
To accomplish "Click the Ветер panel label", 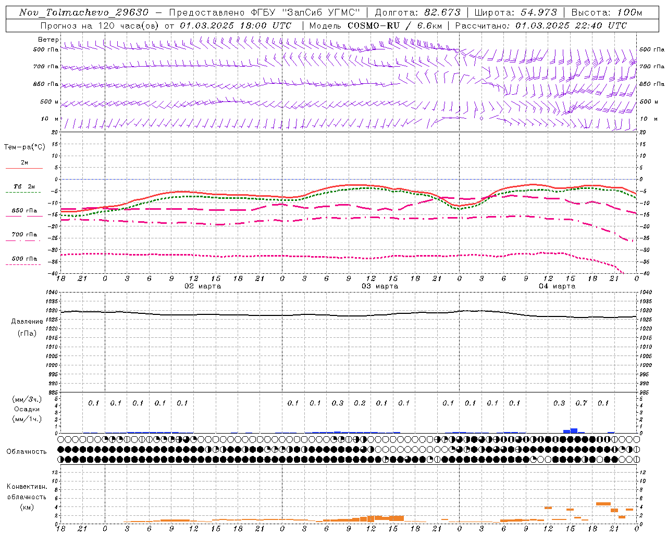I will [x=48, y=40].
